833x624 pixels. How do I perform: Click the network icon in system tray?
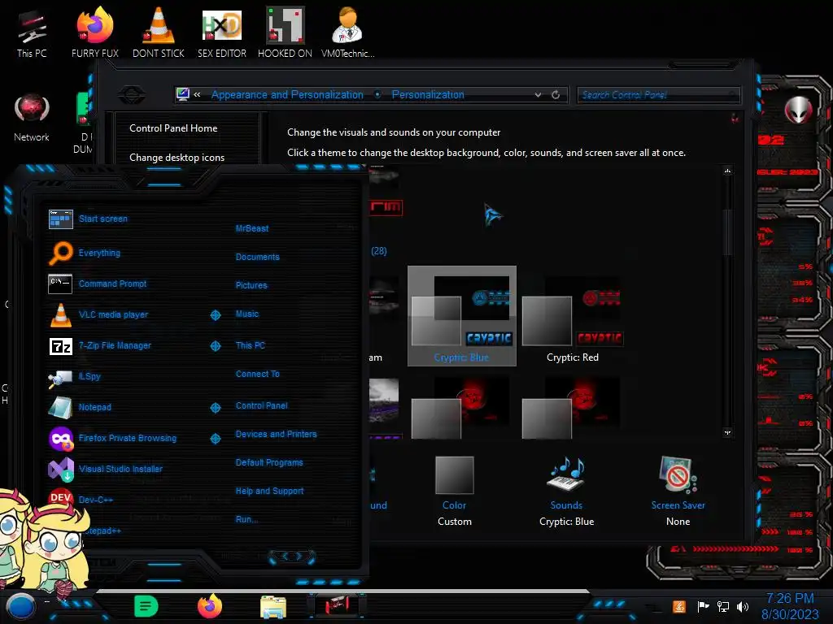pos(723,606)
